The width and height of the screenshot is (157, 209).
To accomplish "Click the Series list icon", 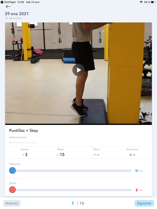I will 23,155.
